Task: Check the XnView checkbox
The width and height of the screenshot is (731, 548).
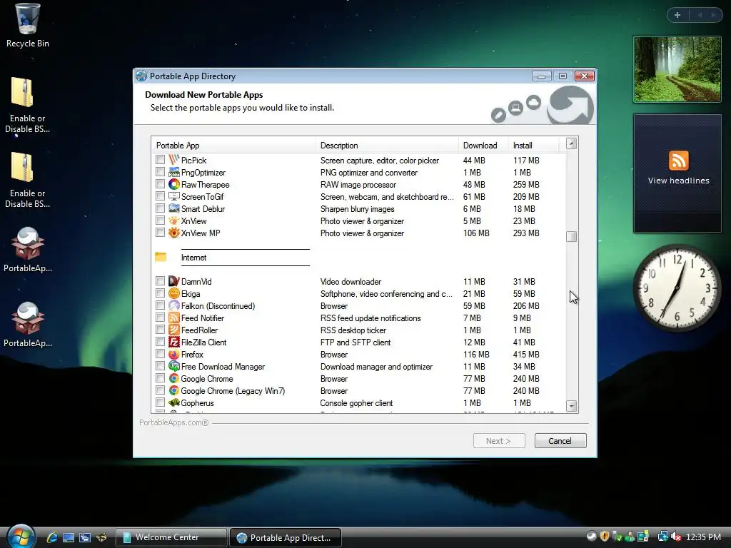Action: click(x=160, y=220)
